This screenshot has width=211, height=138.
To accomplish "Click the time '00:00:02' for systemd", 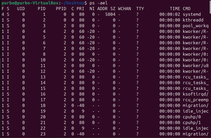I will pos(170,14).
